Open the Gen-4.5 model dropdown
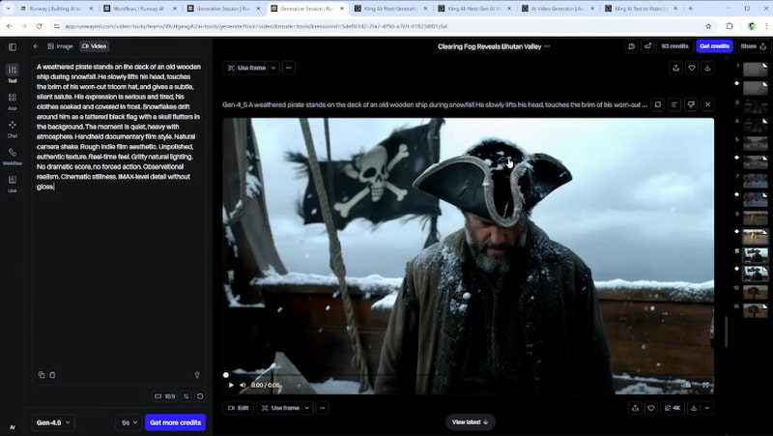Viewport: 773px width, 436px height. [53, 422]
